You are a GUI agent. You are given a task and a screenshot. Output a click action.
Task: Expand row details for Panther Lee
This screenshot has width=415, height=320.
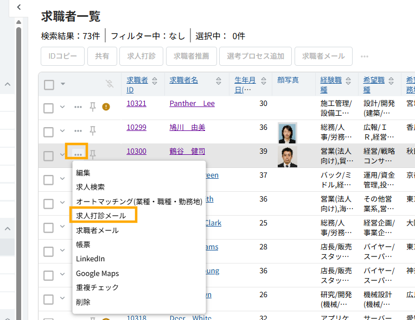tap(62, 108)
